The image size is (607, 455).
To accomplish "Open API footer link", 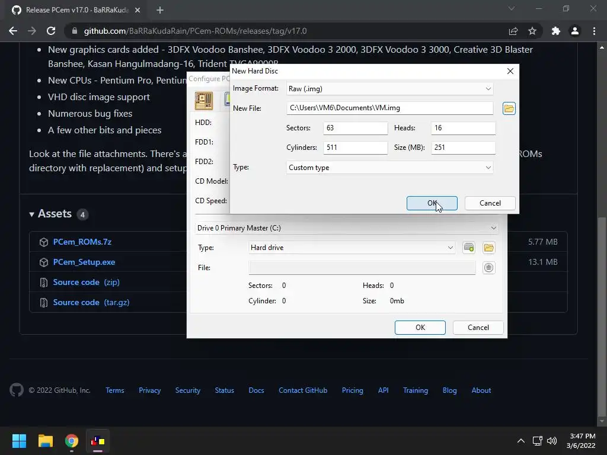I will [384, 390].
